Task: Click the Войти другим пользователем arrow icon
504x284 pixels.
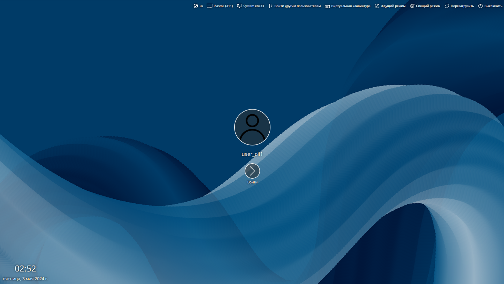Action: coord(270,6)
